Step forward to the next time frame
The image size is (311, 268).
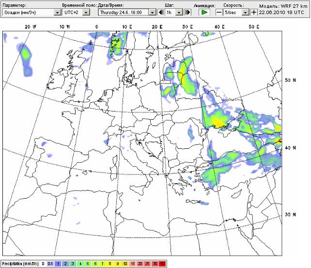click(188, 12)
